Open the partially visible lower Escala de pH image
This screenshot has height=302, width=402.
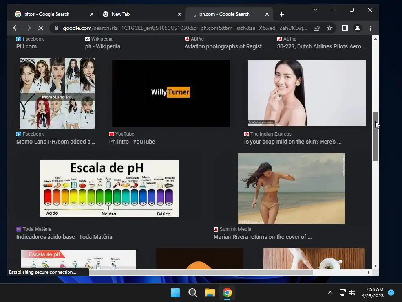tap(79, 260)
